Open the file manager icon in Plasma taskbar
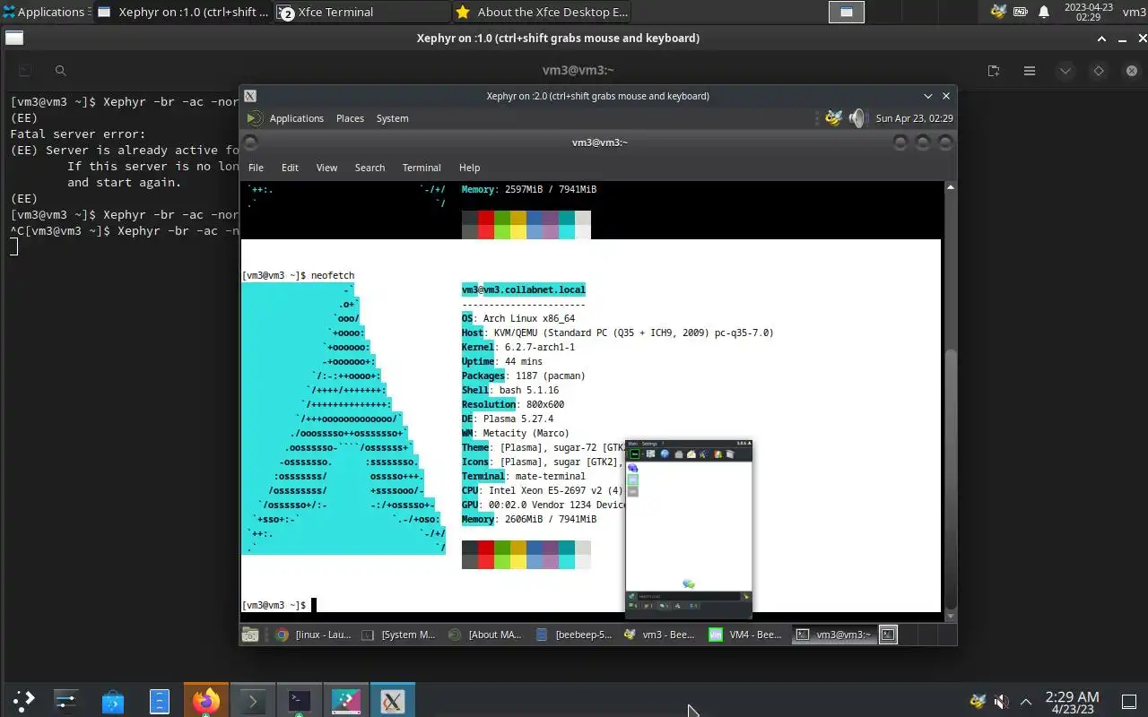This screenshot has width=1148, height=717. [x=160, y=700]
